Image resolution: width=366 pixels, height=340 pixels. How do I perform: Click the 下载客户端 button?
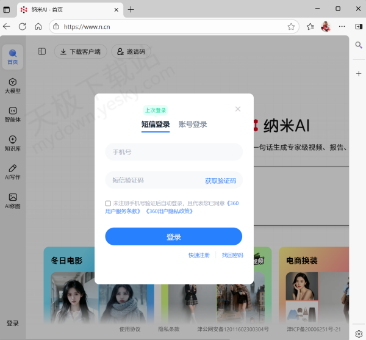(81, 52)
